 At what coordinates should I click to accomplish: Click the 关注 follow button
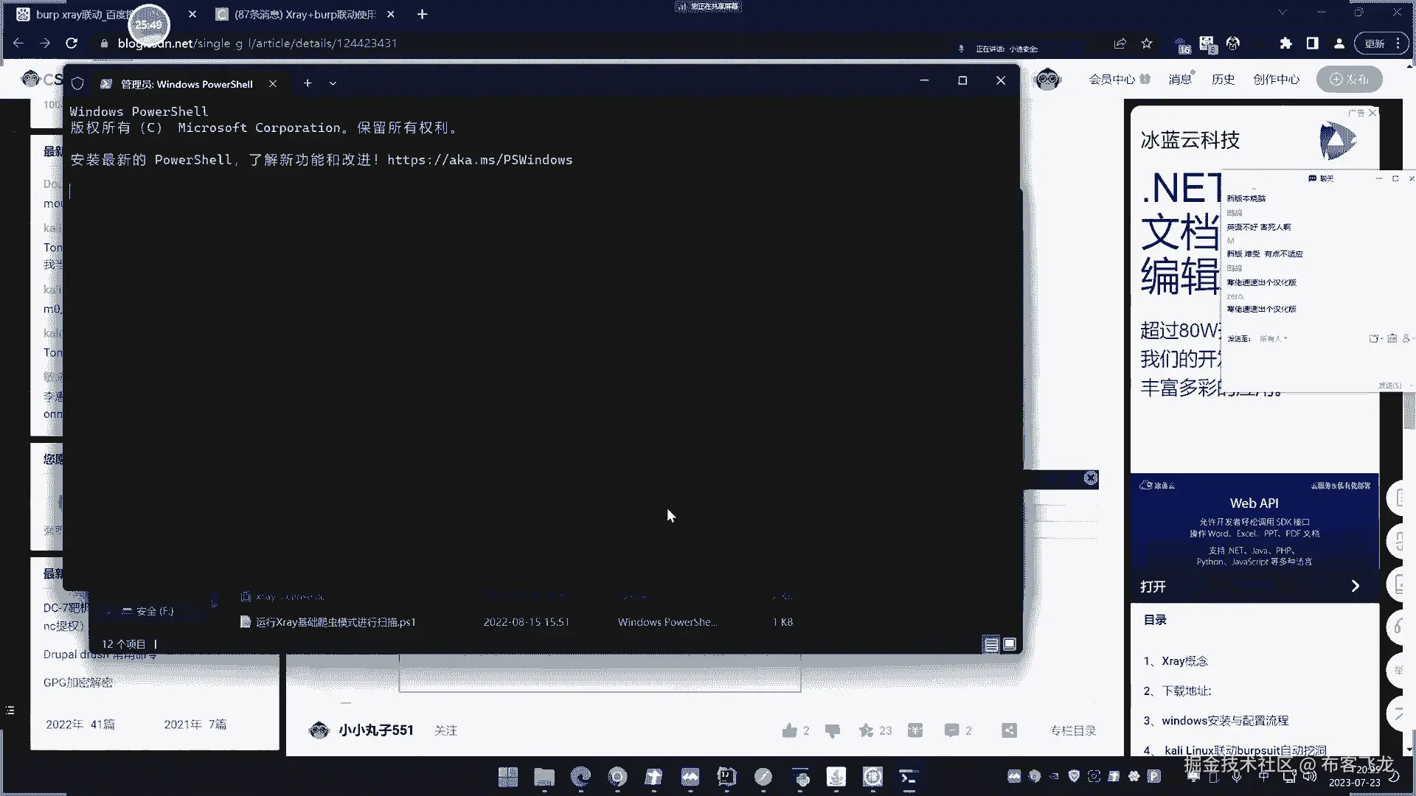click(445, 730)
